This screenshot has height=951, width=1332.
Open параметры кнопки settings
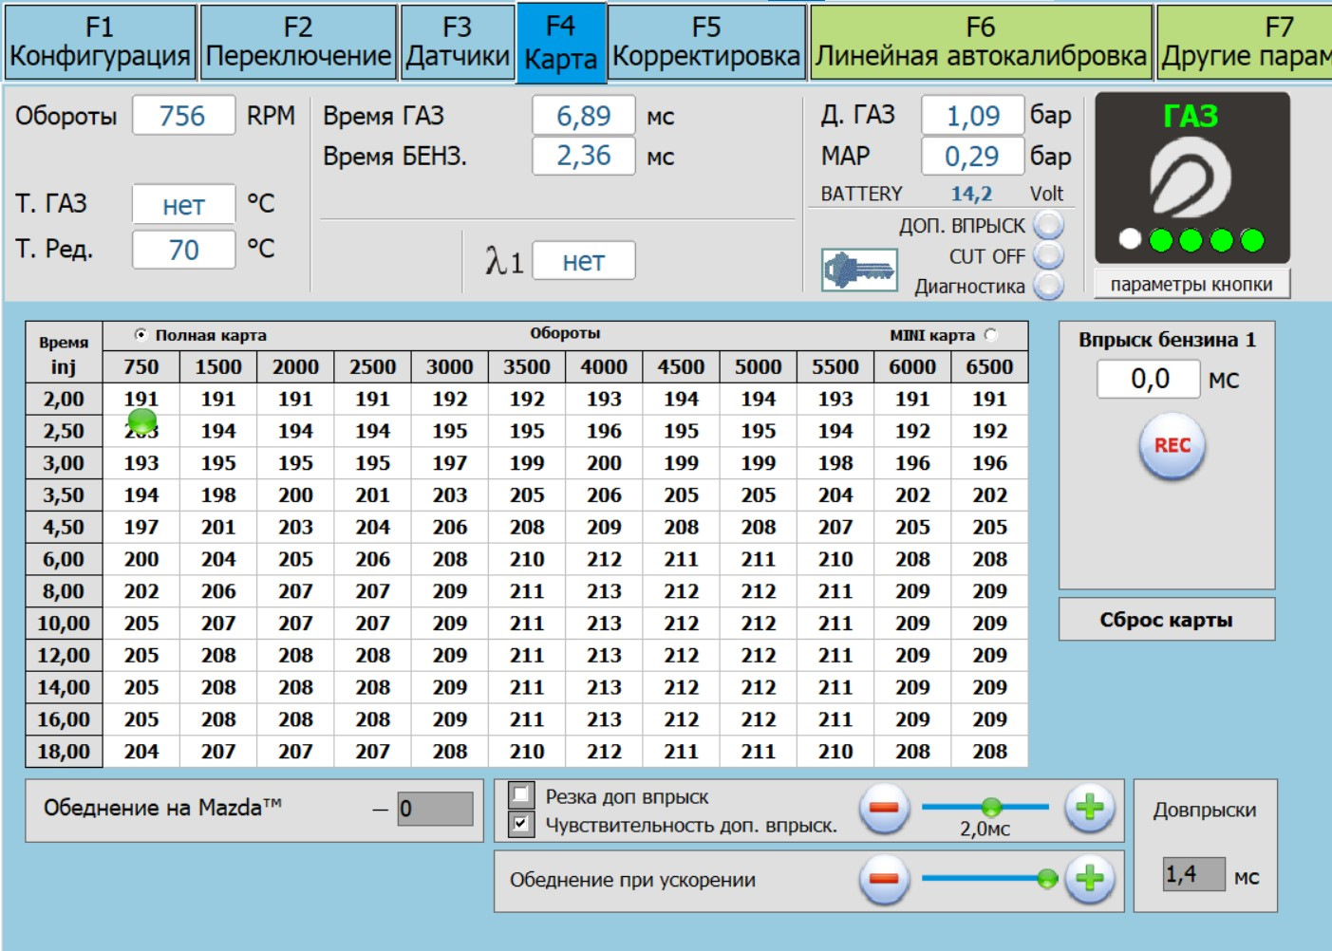[1191, 285]
